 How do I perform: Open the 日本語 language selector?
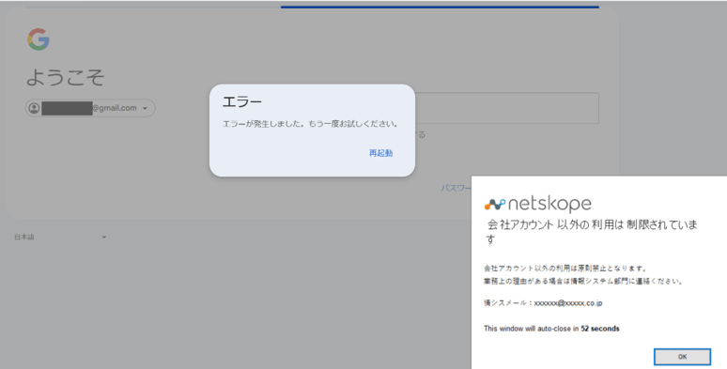(x=60, y=237)
